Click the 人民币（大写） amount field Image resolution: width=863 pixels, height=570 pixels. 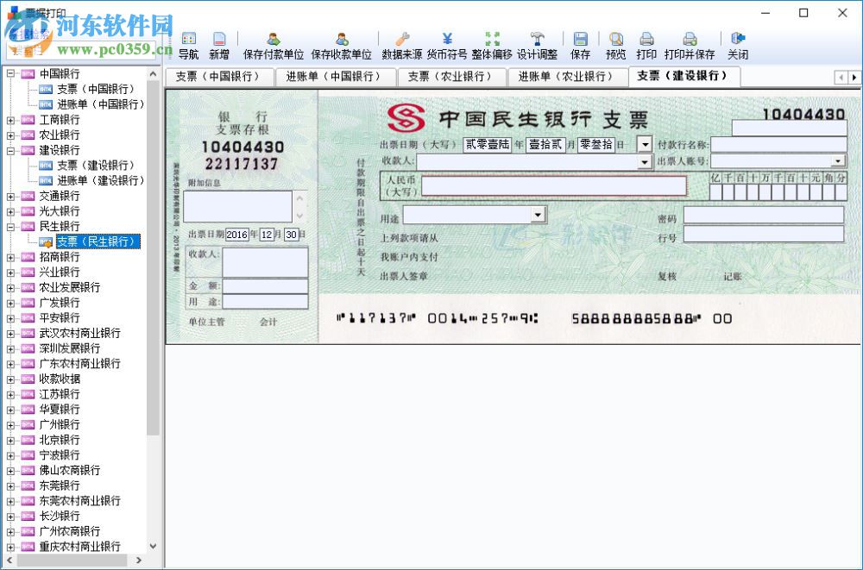click(554, 186)
